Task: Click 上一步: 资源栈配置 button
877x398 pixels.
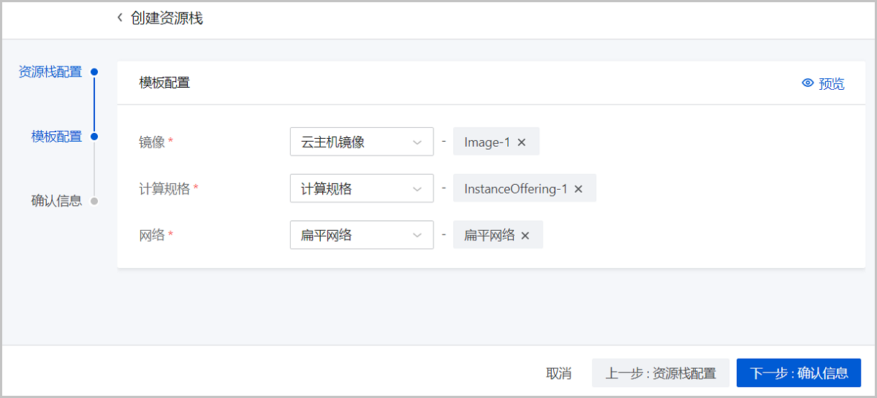Action: (x=660, y=373)
